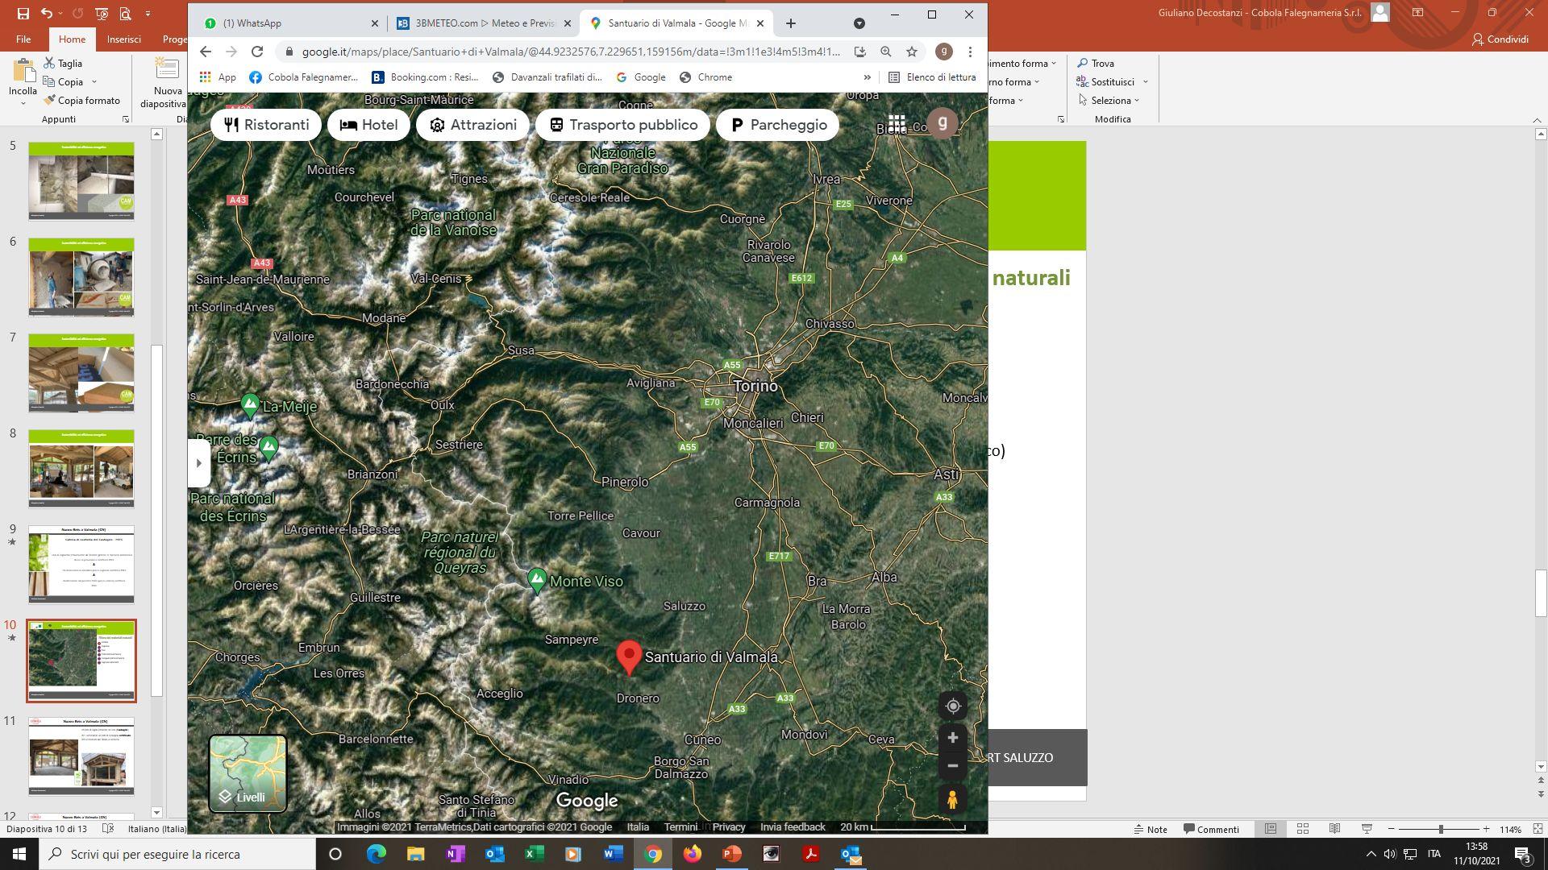Expand the Google Maps side panel
Image resolution: width=1548 pixels, height=870 pixels.
pos(198,463)
